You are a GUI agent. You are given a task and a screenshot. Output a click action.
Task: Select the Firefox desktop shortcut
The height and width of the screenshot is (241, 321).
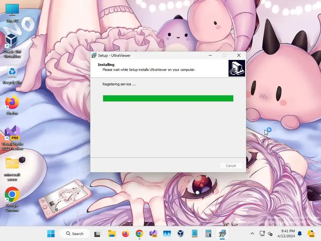point(12,105)
